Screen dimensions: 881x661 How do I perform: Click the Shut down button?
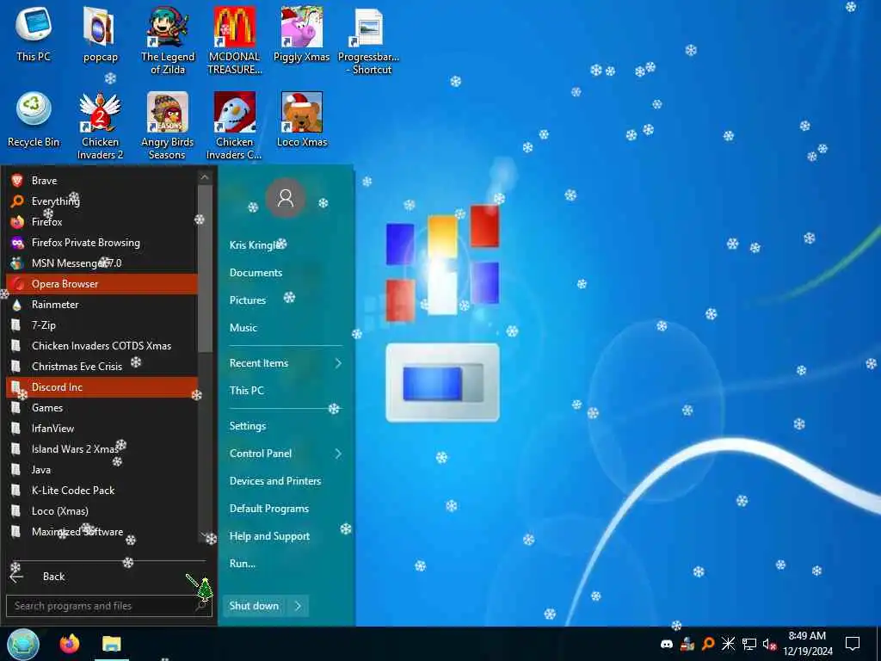click(255, 606)
